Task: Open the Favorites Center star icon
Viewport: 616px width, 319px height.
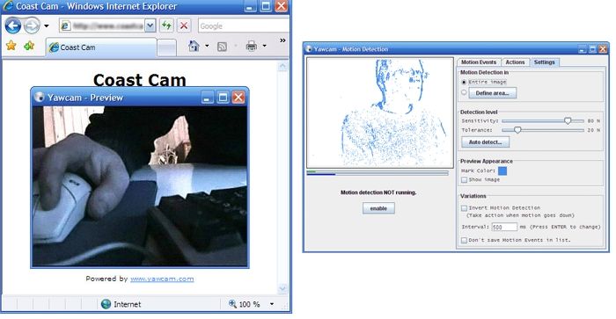Action: click(x=11, y=46)
